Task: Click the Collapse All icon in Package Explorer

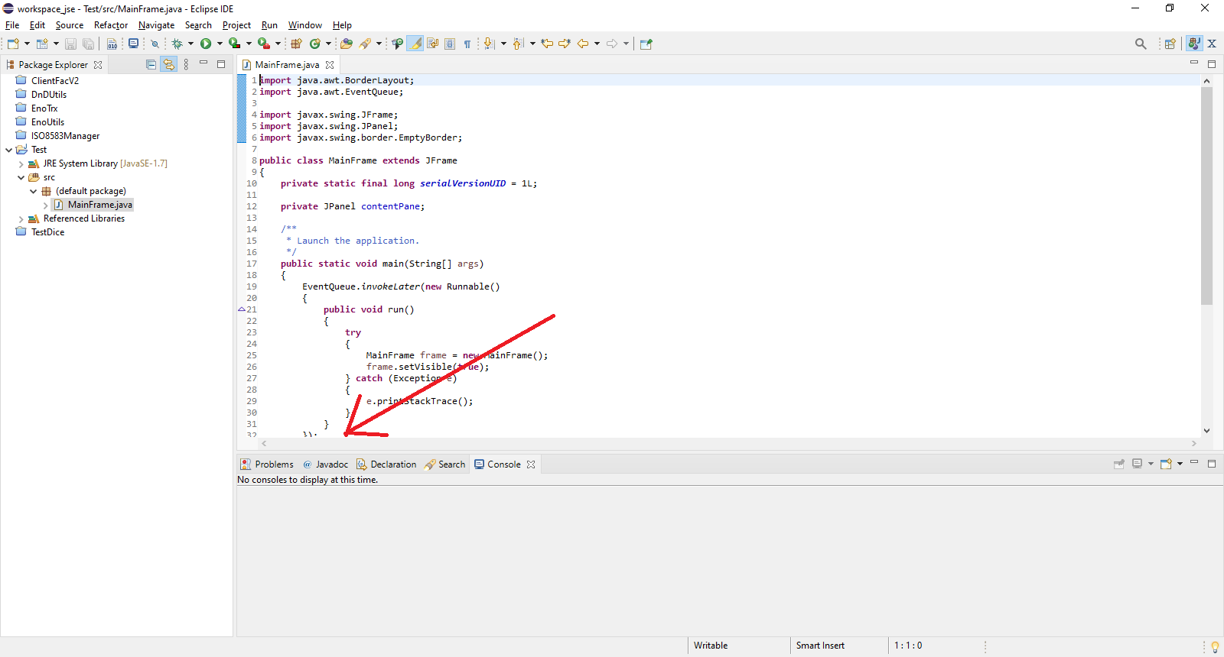Action: click(x=151, y=65)
